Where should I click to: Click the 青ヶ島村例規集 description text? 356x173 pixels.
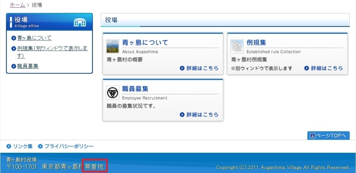pyautogui.click(x=249, y=60)
